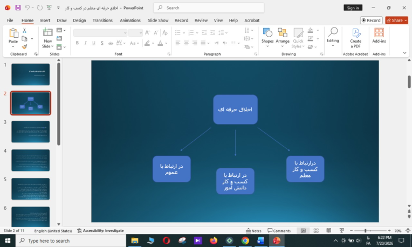Click the Copy icon
412x247 pixels.
24,39
